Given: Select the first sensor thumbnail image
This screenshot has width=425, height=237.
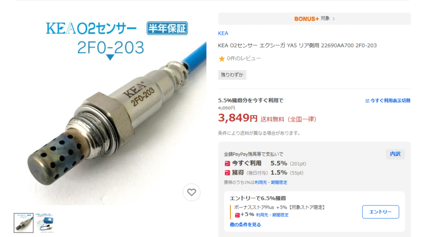Looking at the screenshot, I should click(x=24, y=223).
